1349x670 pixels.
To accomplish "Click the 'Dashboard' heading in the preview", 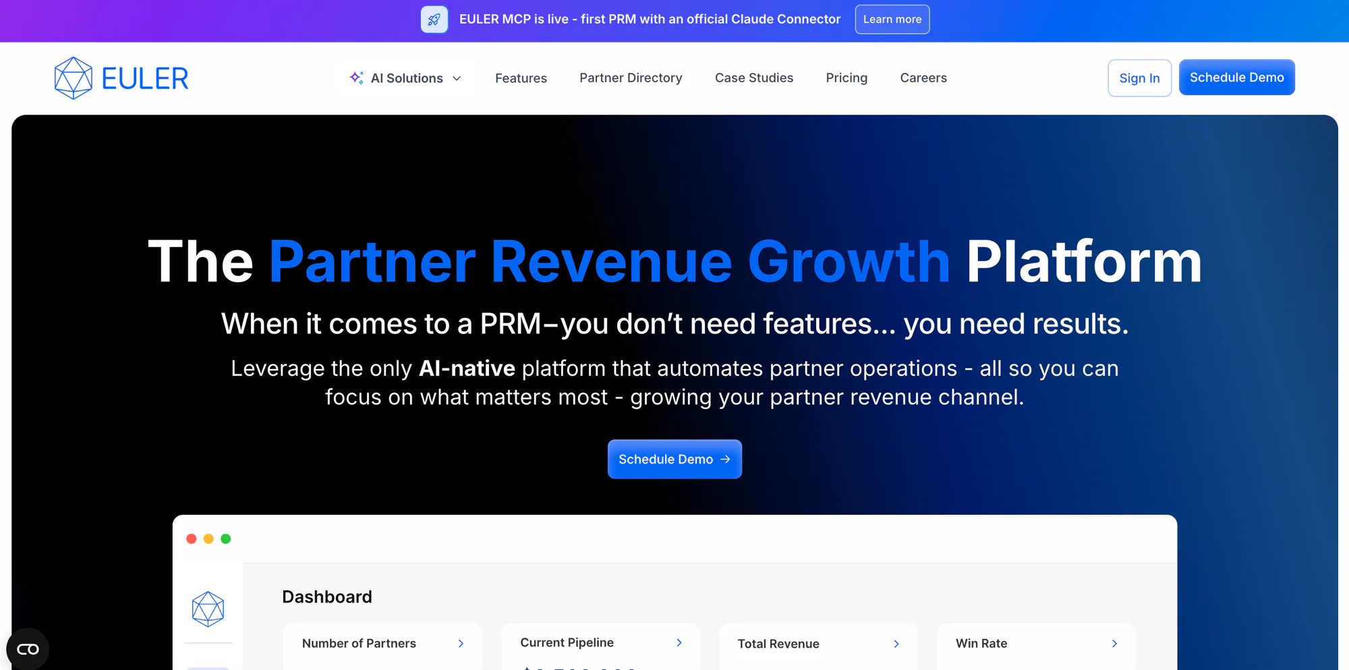I will pos(327,597).
